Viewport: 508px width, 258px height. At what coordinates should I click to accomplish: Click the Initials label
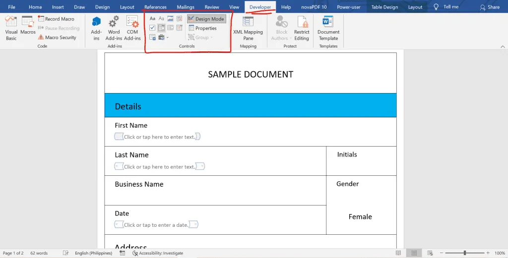[347, 154]
